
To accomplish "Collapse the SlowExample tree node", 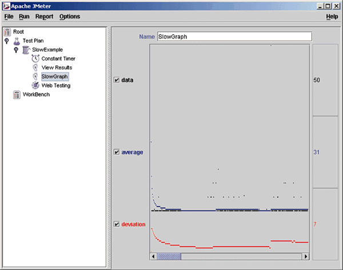I will (16, 50).
